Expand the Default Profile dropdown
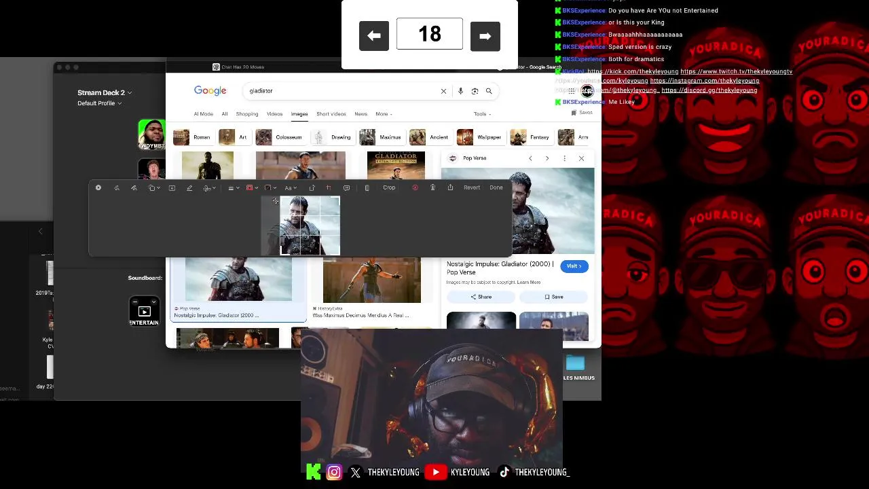This screenshot has width=869, height=489. (x=100, y=103)
